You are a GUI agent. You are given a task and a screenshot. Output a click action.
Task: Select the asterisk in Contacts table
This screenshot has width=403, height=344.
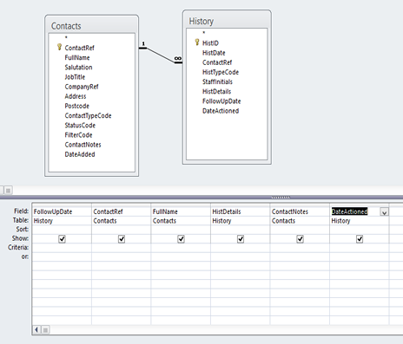click(66, 37)
